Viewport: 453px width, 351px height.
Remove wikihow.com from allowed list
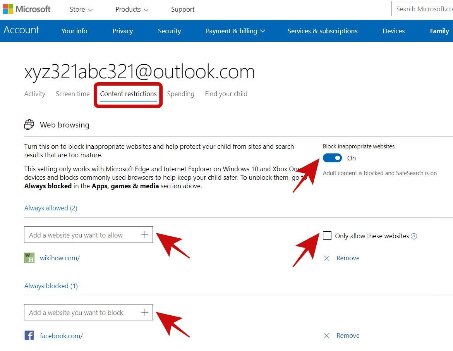pos(348,258)
